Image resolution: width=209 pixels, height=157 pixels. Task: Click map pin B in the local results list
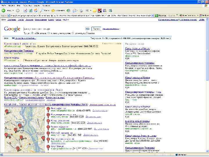(48, 116)
